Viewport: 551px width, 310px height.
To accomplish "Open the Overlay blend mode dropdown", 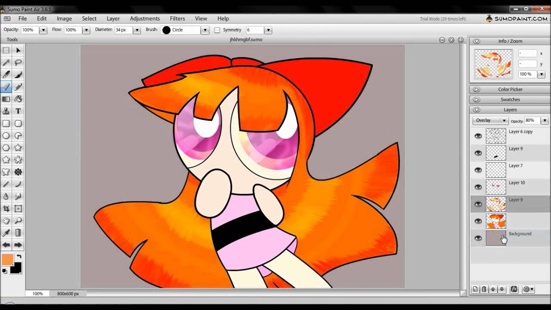I will pos(490,121).
